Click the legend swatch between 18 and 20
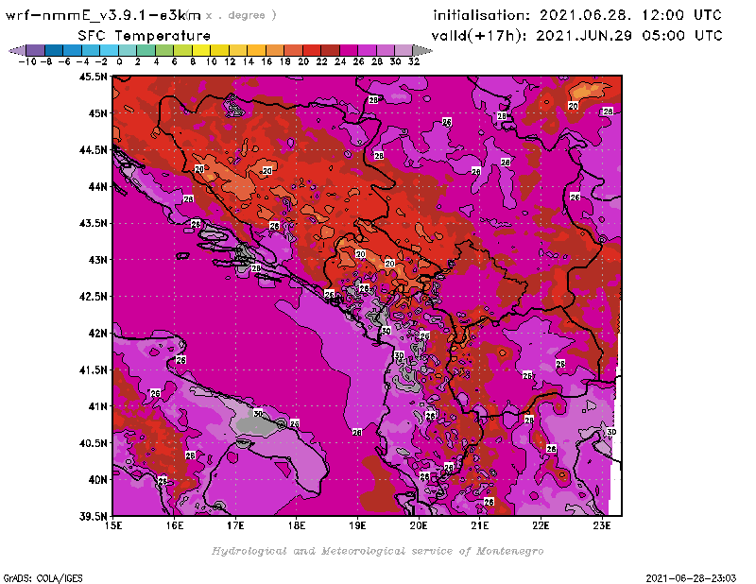The width and height of the screenshot is (756, 584). click(x=293, y=51)
